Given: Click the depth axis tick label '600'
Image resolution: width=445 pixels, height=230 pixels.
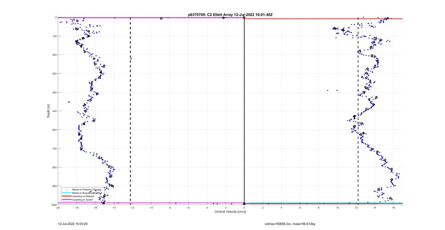Looking at the screenshot, I should pyautogui.click(x=54, y=130).
